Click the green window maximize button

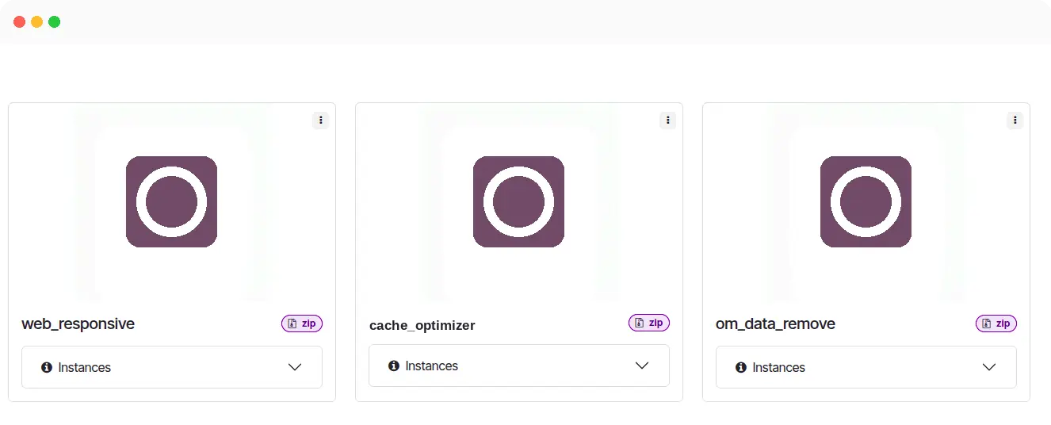pyautogui.click(x=55, y=21)
